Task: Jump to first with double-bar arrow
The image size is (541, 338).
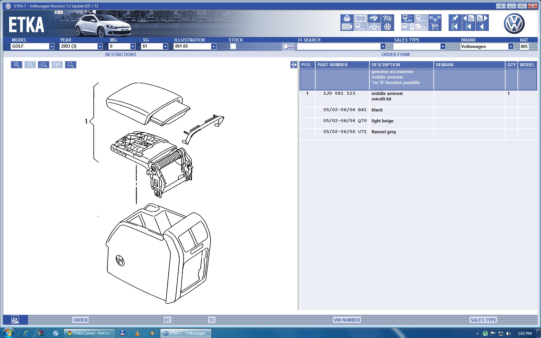Action: (455, 27)
